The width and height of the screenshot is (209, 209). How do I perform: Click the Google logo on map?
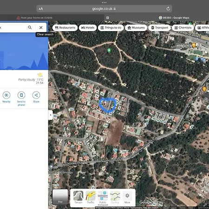click(x=146, y=202)
